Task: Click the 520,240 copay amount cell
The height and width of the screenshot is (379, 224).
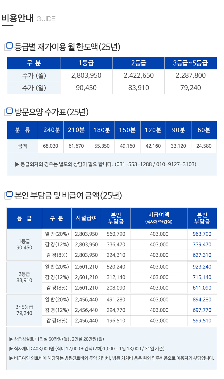Action: click(116, 267)
